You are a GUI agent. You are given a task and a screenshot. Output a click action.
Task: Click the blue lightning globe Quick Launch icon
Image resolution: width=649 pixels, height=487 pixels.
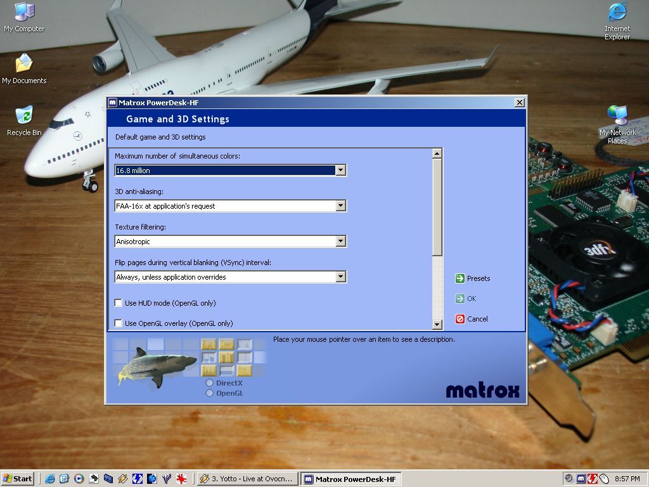point(137,479)
